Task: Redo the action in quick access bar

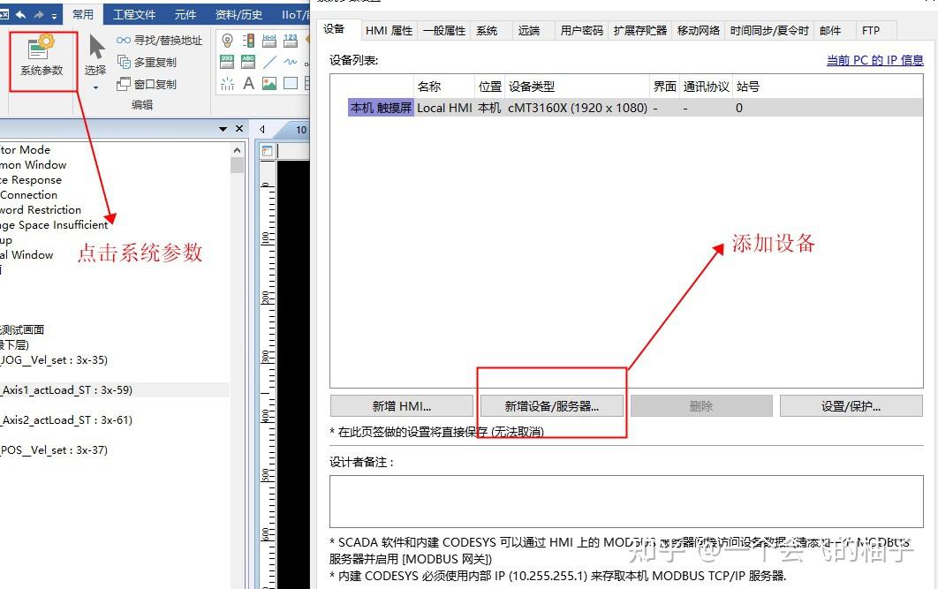Action: point(40,14)
